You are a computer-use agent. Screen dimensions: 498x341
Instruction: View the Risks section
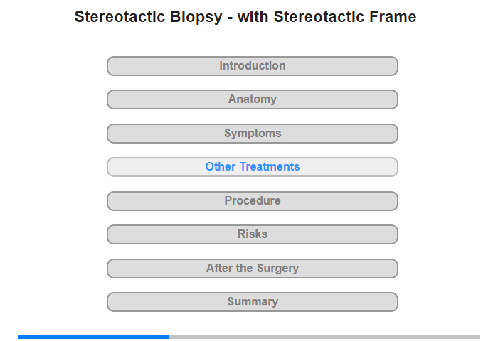coord(252,234)
